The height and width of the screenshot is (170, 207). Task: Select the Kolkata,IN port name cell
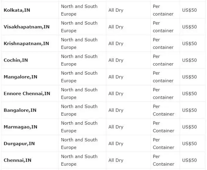tap(17, 10)
